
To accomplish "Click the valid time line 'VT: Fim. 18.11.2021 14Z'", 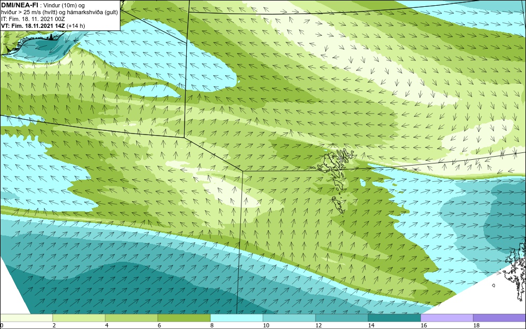I will (34, 26).
